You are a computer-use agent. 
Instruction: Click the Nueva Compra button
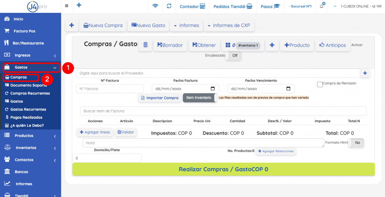(103, 25)
